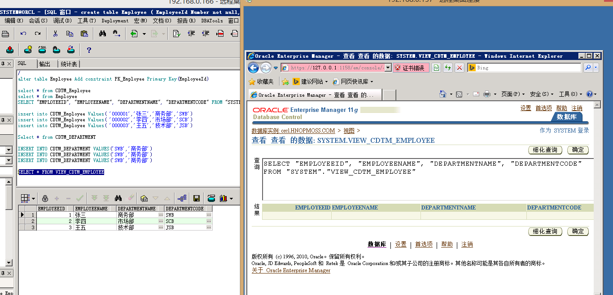Click the printer icon in IE command bar
613x295 pixels.
tap(488, 94)
